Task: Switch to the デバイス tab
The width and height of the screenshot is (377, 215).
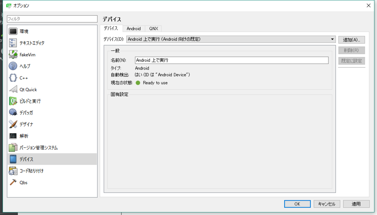Action: point(111,28)
